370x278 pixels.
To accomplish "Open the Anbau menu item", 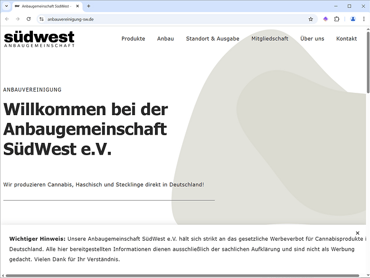I will click(x=165, y=38).
